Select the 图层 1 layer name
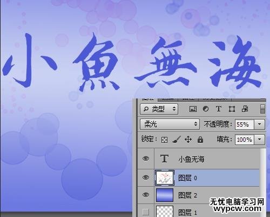Viewport: 270px width, 217px height. pos(187,212)
